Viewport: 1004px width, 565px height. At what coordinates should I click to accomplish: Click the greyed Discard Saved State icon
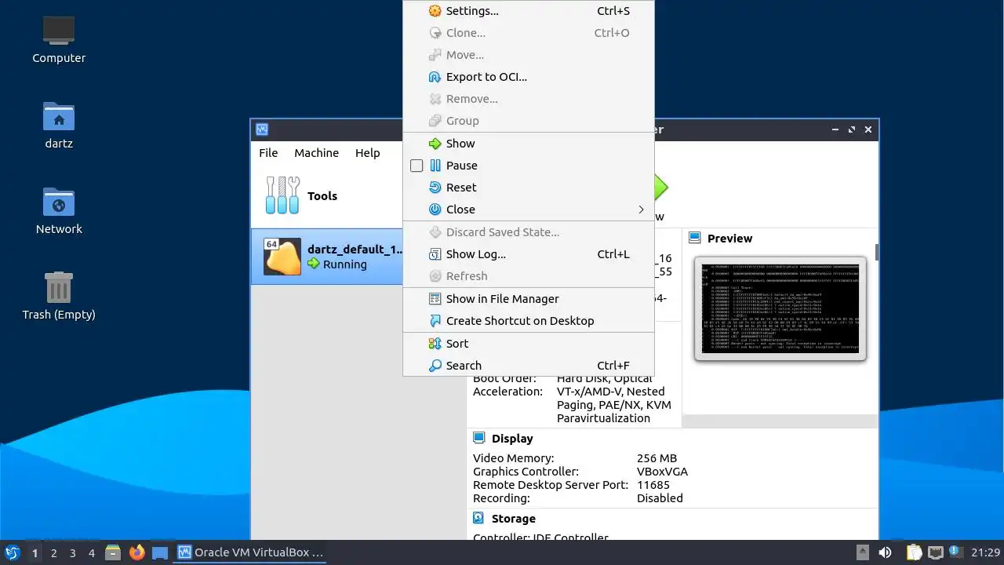[435, 232]
